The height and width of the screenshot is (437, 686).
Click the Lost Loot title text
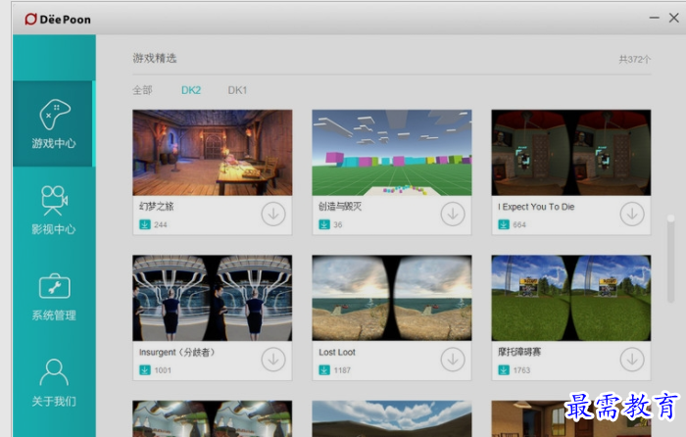[x=337, y=352]
